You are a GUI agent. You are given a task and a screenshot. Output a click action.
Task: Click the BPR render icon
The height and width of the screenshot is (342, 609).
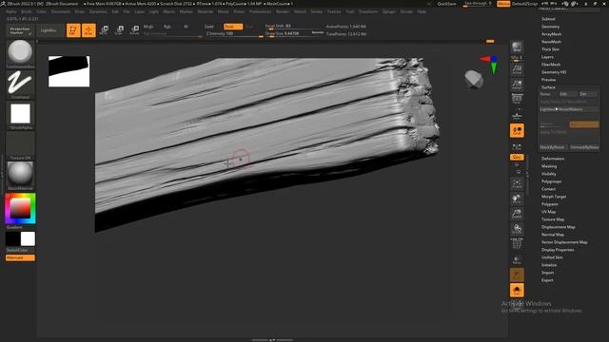(x=517, y=47)
